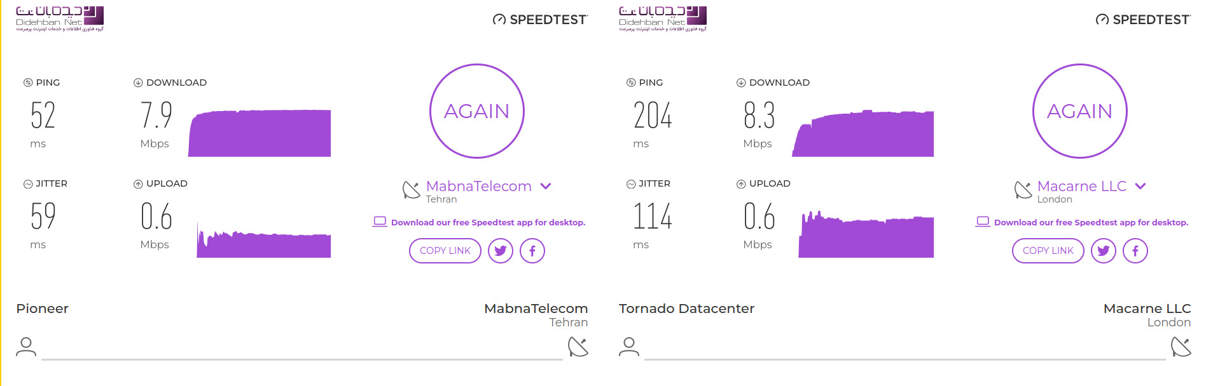
Task: Share the London result on Facebook
Action: (1135, 251)
